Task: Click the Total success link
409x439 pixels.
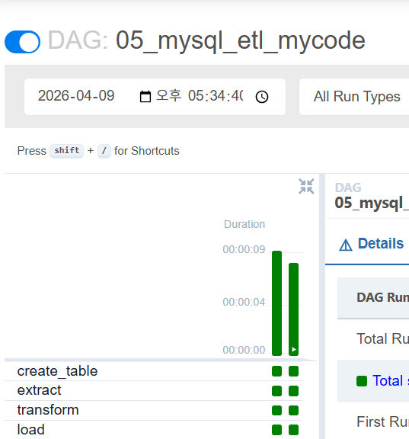Action: [391, 381]
